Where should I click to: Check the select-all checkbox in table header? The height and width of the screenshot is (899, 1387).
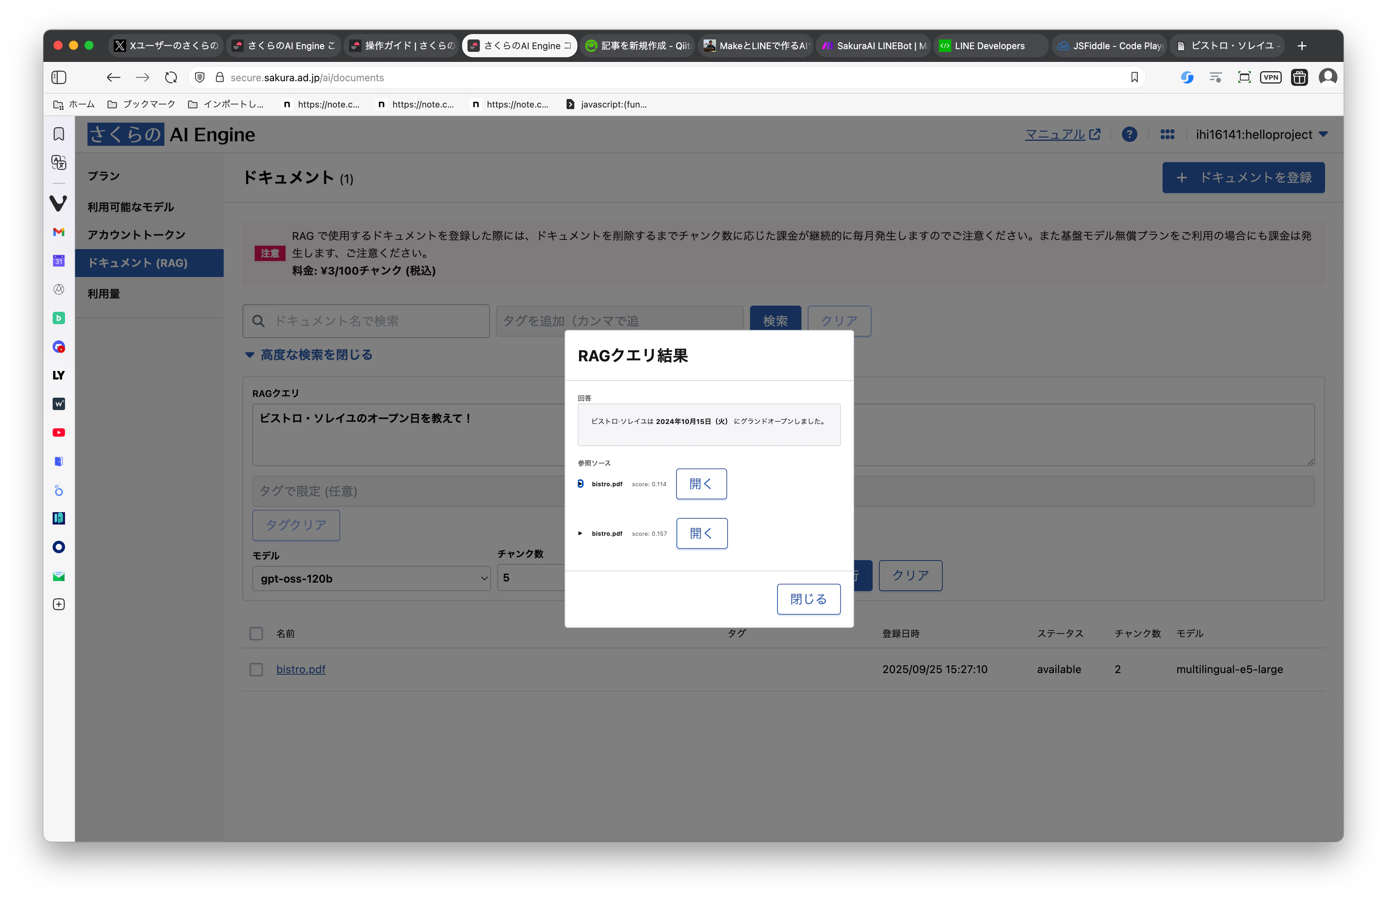tap(256, 633)
